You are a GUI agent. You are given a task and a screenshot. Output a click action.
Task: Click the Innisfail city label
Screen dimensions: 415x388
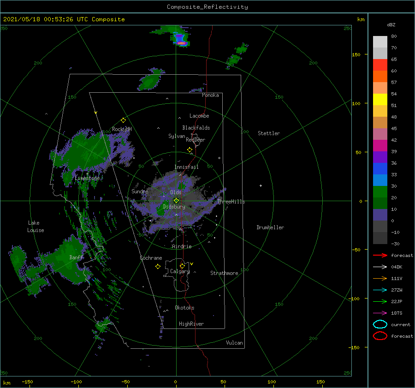pyautogui.click(x=186, y=167)
